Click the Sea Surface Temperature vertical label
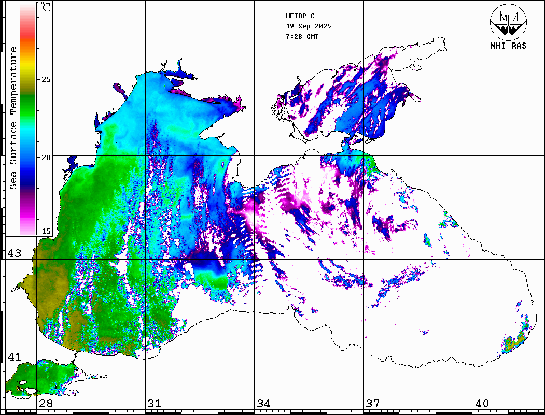Viewport: 545px width, 415px height. click(13, 118)
